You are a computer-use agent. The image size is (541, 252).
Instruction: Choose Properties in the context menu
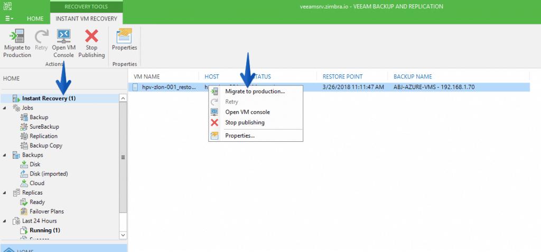255,135
